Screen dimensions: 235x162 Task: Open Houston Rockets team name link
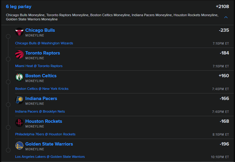point(44,121)
